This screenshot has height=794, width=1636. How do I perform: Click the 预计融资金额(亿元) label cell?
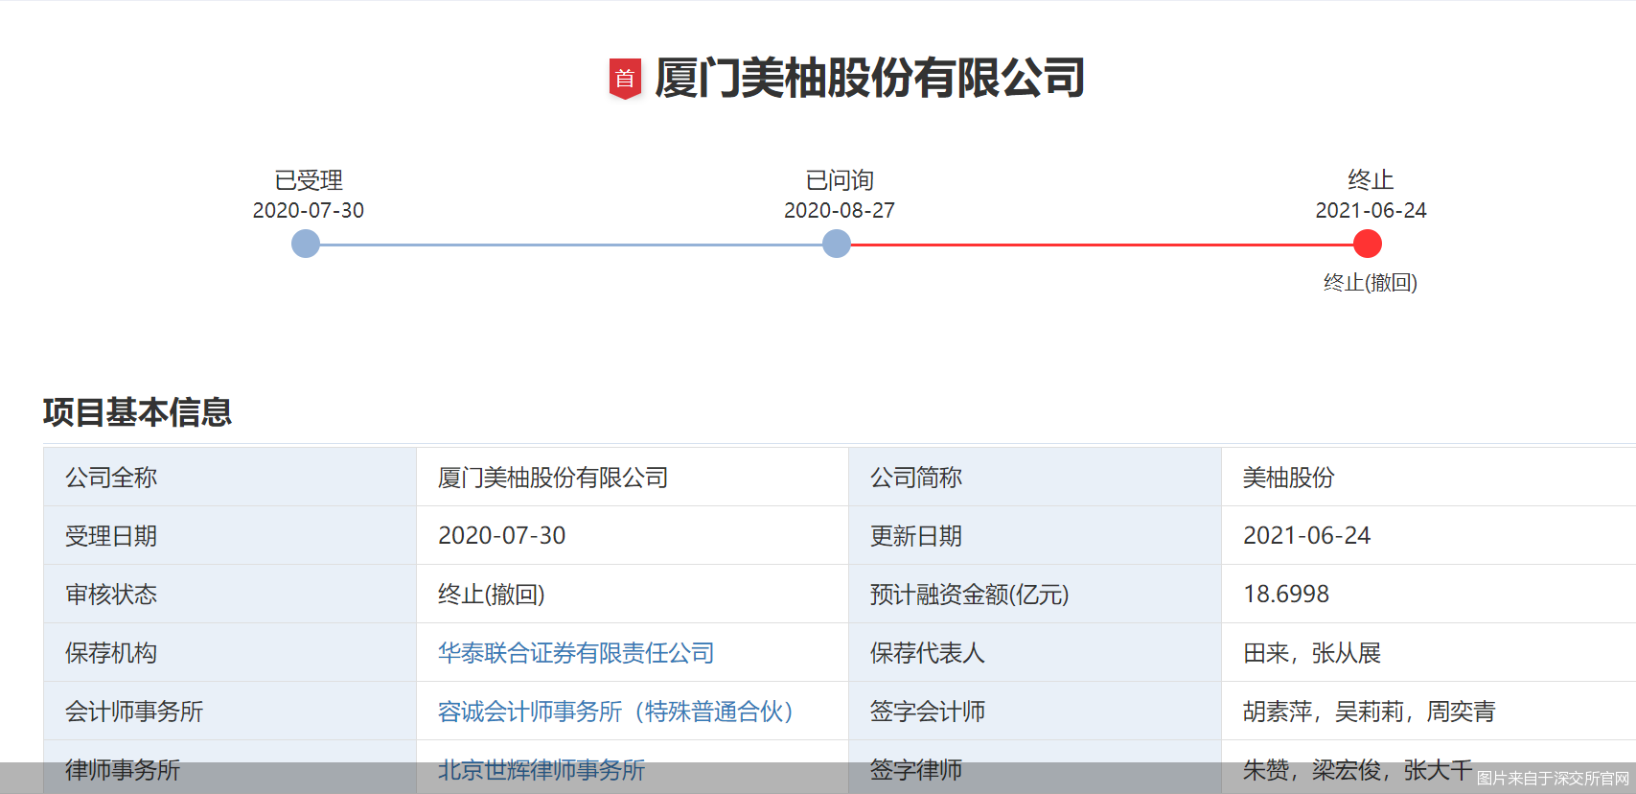coord(1035,594)
